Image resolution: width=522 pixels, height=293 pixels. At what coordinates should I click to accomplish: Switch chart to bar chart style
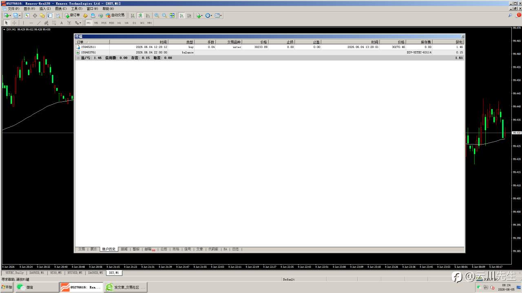(x=133, y=15)
